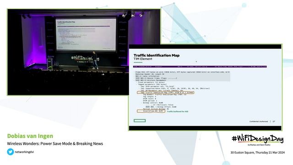Click the 'Fixed parameters (12 bytes)' row

coord(152,82)
